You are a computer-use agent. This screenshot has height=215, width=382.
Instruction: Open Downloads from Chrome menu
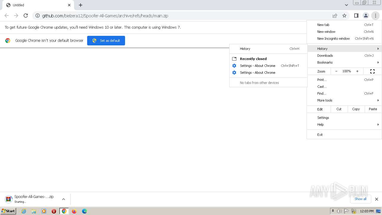344,56
